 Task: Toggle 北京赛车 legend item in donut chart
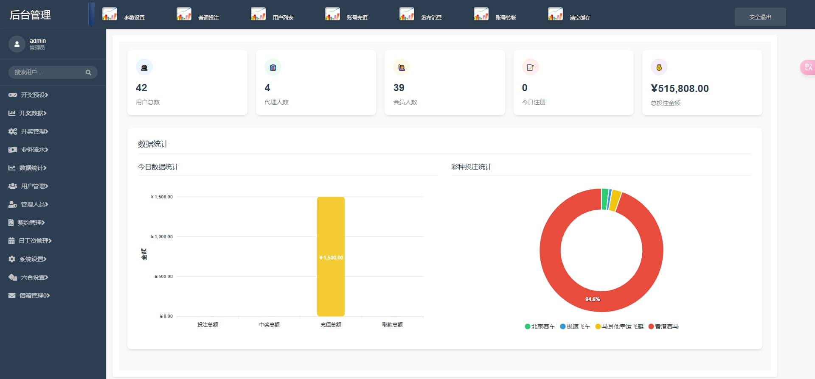tap(540, 326)
